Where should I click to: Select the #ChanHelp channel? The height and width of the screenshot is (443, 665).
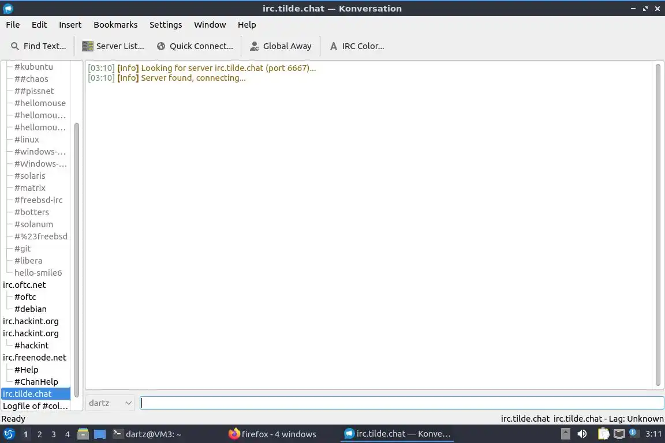(36, 382)
